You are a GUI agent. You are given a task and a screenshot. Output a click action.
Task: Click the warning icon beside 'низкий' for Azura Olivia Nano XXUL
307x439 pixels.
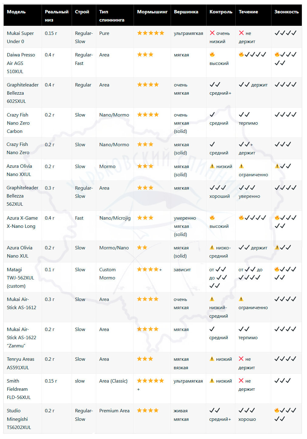(x=212, y=166)
